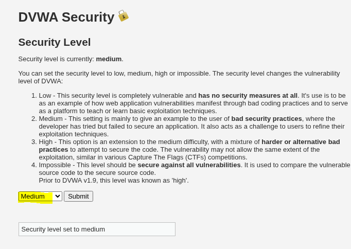Select the 'Security level set to medium' message
Image resolution: width=351 pixels, height=249 pixels.
click(63, 229)
